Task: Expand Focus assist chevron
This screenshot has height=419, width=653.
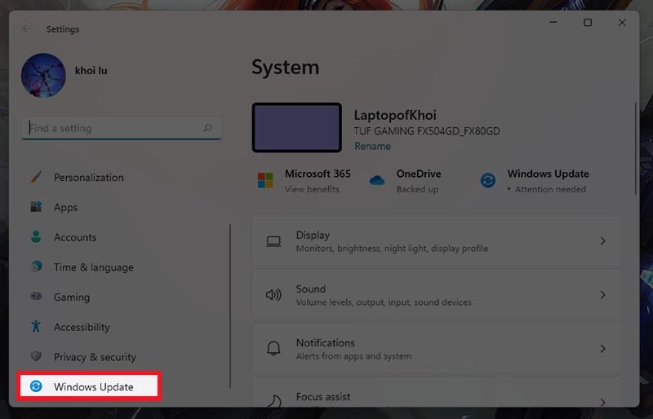Action: click(602, 402)
